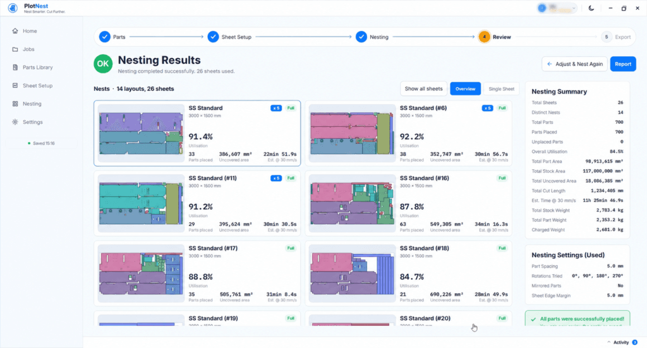
Task: Go to Parts Library in sidebar
Action: [37, 67]
